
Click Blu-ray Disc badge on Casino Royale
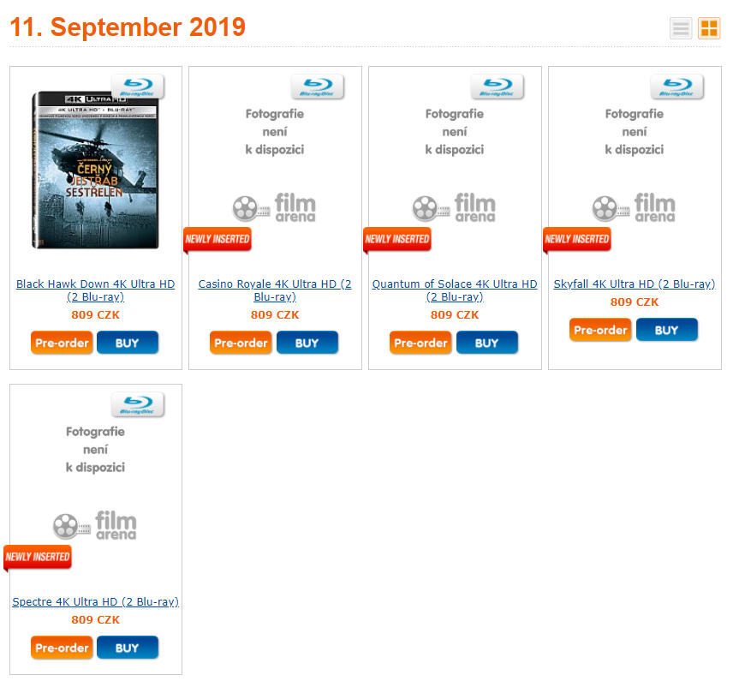[318, 87]
